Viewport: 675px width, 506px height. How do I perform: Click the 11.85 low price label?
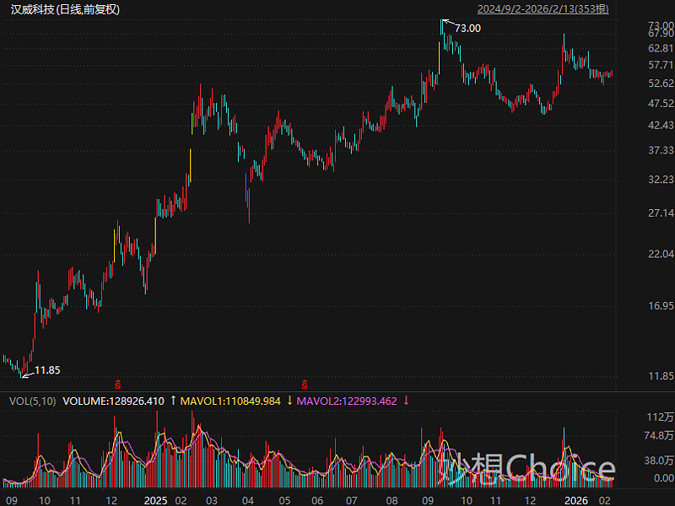click(x=47, y=370)
